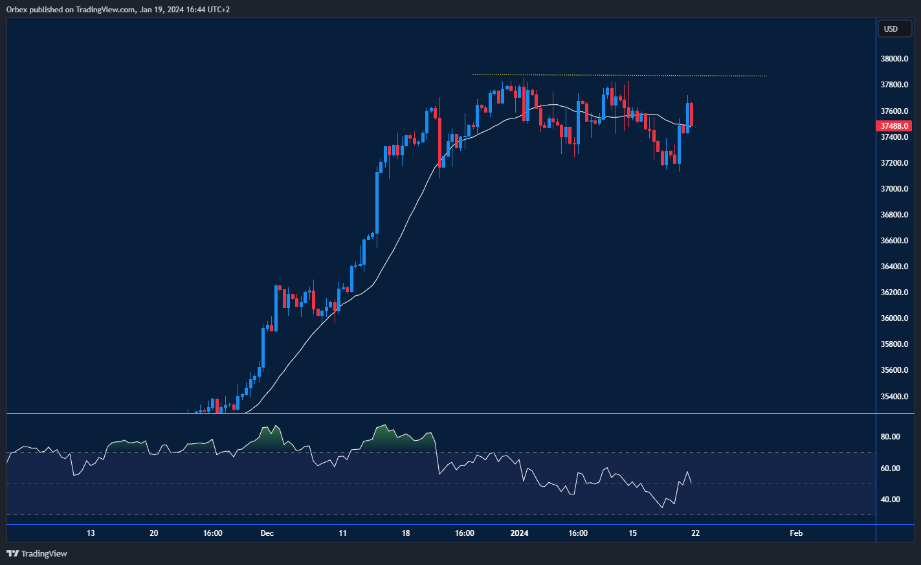This screenshot has height=565, width=921.
Task: Click the Dec label on the time axis
Action: click(267, 533)
